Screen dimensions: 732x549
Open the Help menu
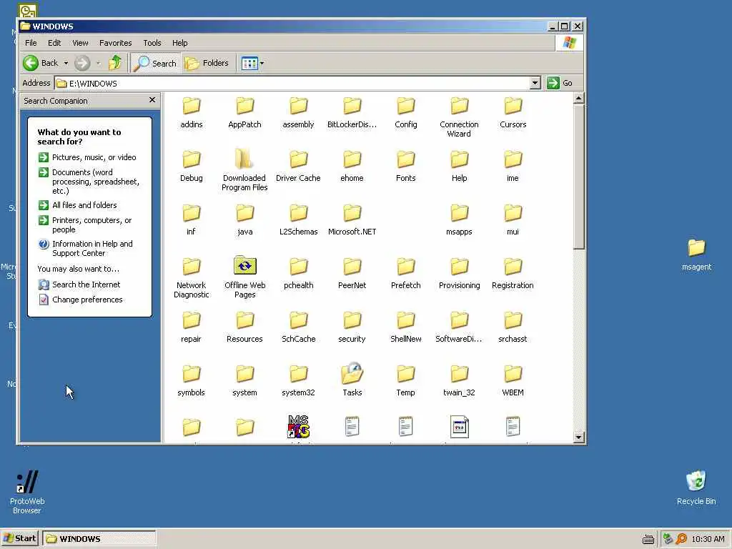(179, 43)
